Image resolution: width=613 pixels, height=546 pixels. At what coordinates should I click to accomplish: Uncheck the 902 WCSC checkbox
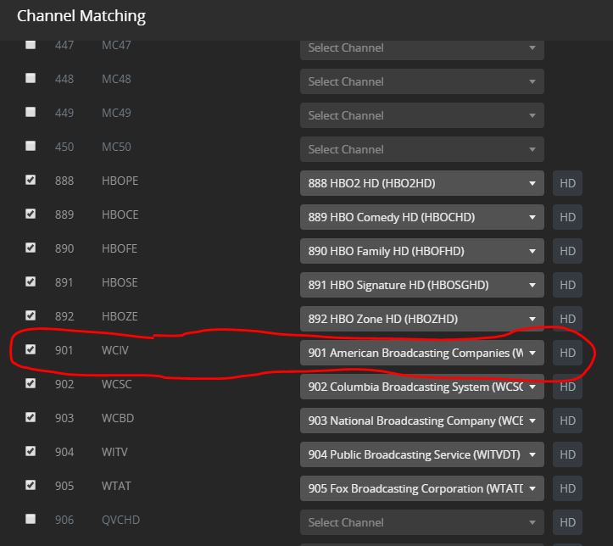coord(31,383)
